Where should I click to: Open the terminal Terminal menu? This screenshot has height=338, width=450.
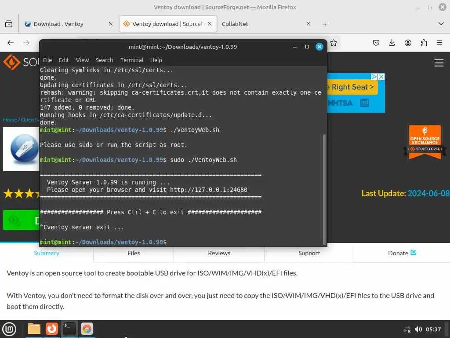click(132, 60)
